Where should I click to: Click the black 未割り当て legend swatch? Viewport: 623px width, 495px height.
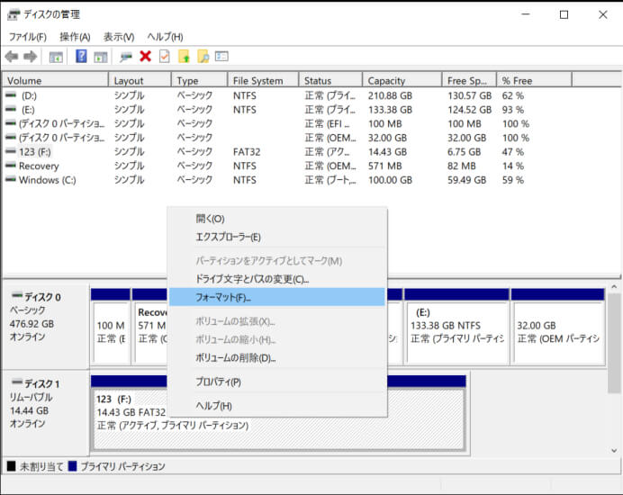point(12,465)
